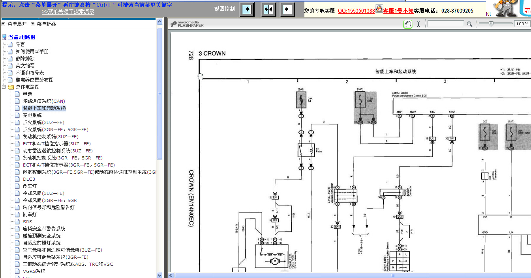The height and width of the screenshot is (278, 531).
Task: Select the highlighted 智能上车和起动系统 item
Action: coord(44,108)
